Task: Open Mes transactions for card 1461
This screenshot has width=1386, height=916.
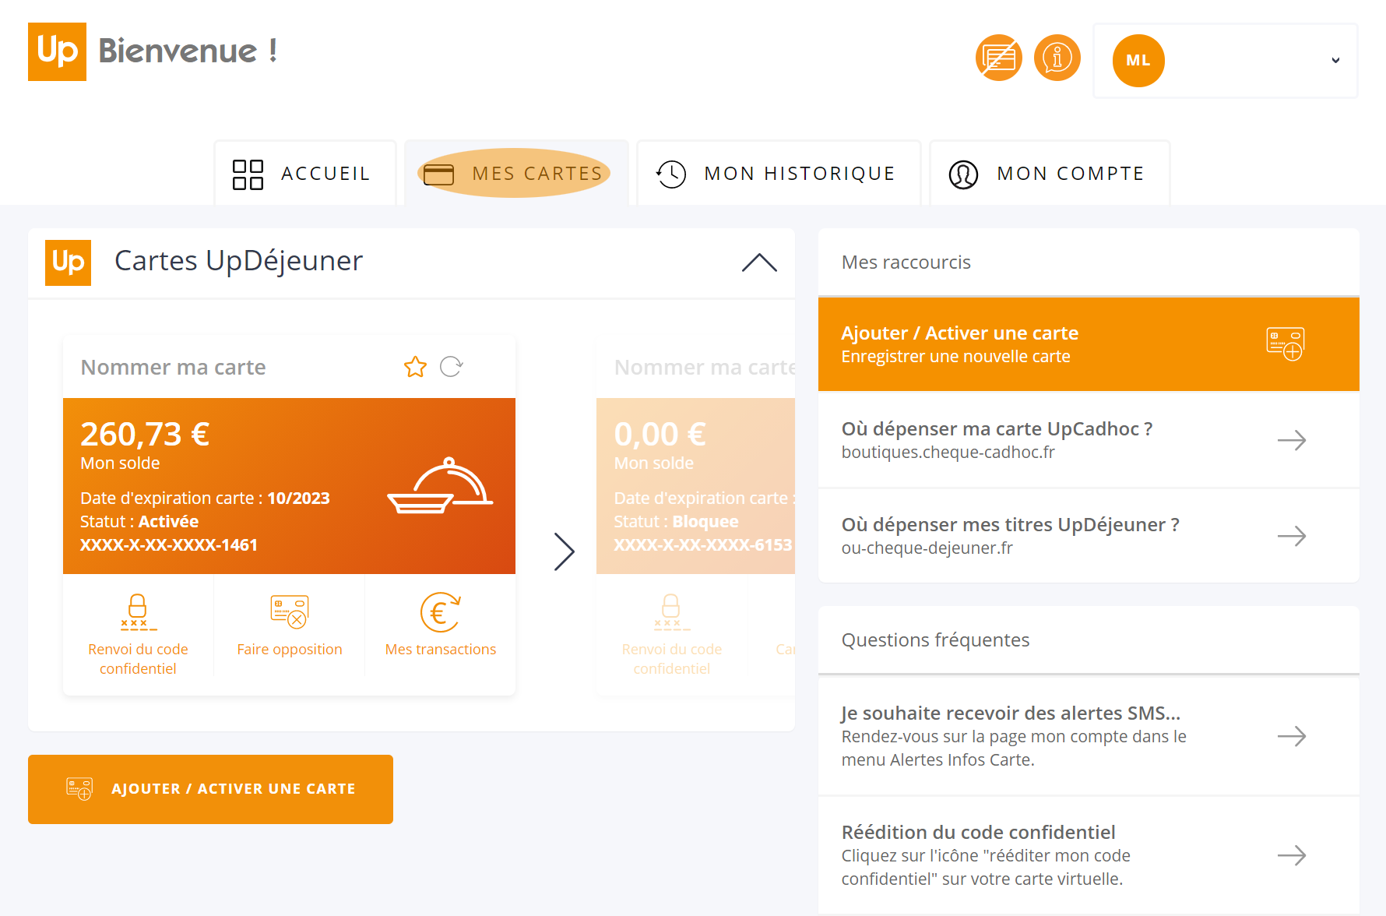Action: 441,625
